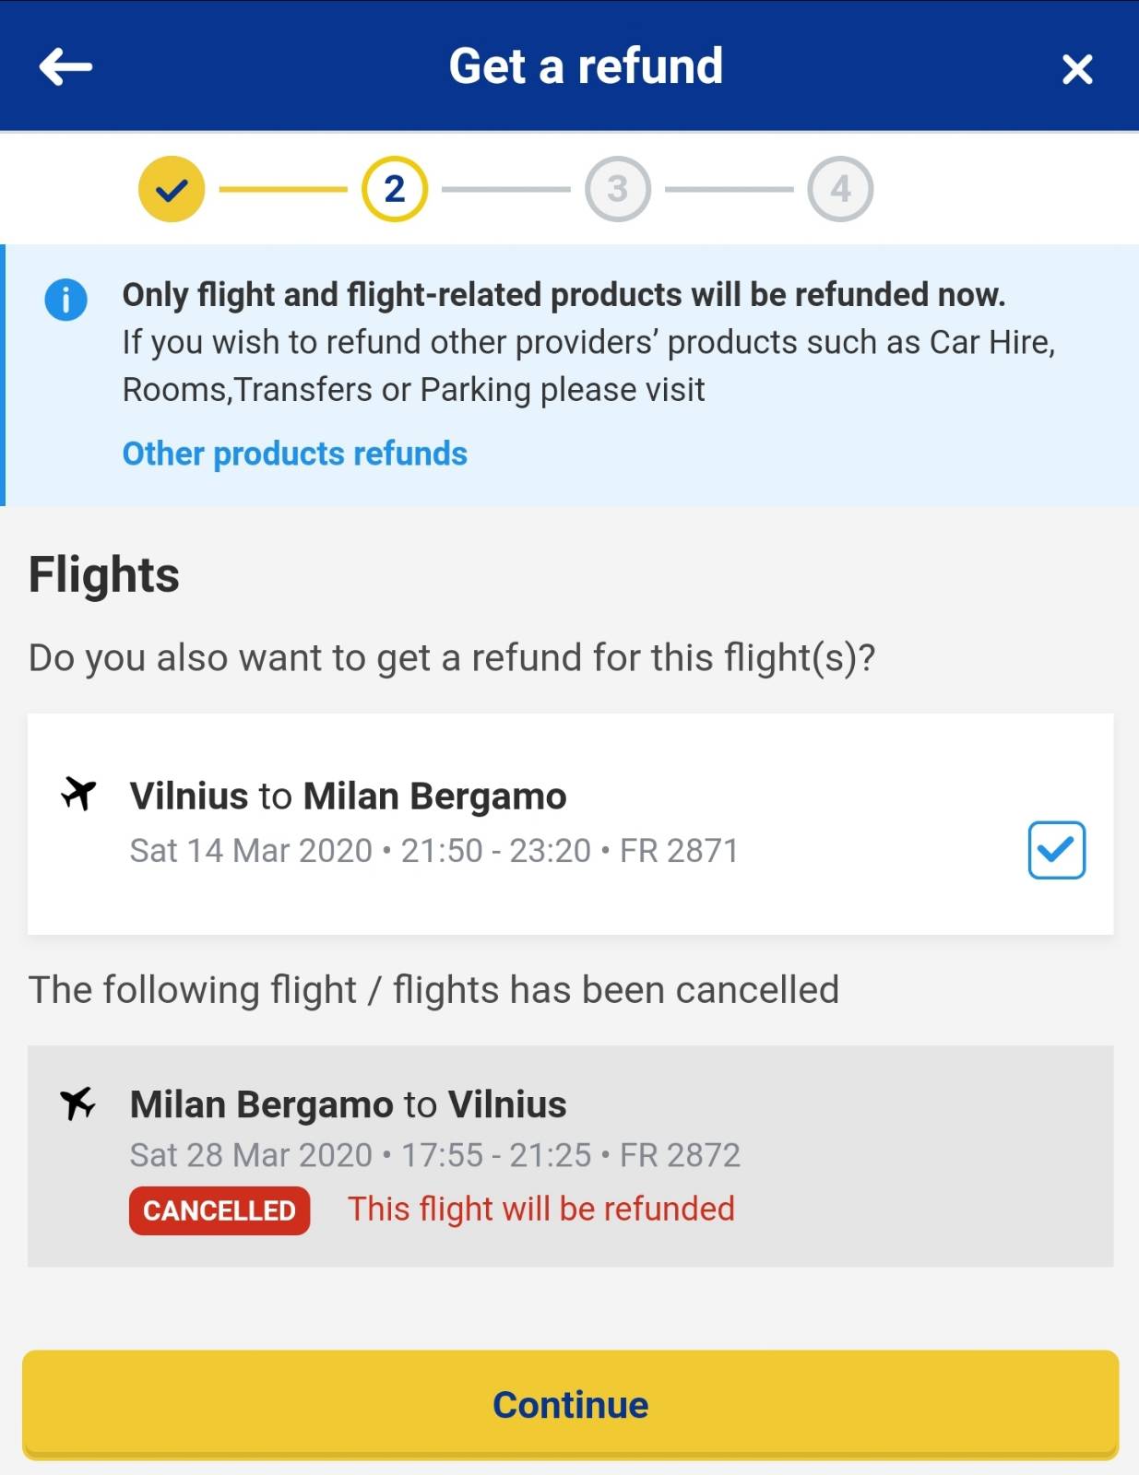
Task: Open Other products refunds link
Action: (294, 454)
